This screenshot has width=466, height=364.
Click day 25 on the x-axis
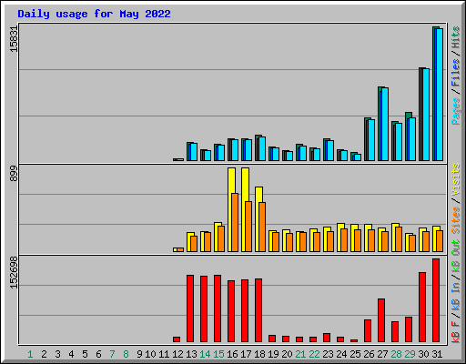pyautogui.click(x=355, y=354)
